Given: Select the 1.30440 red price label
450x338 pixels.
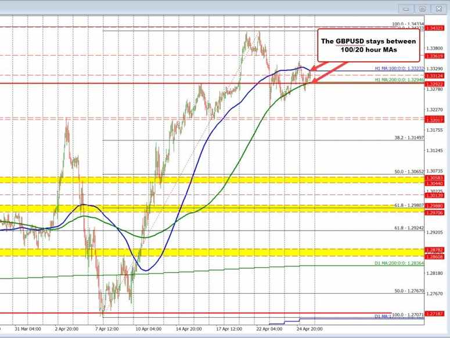Looking at the screenshot, I should [434, 184].
